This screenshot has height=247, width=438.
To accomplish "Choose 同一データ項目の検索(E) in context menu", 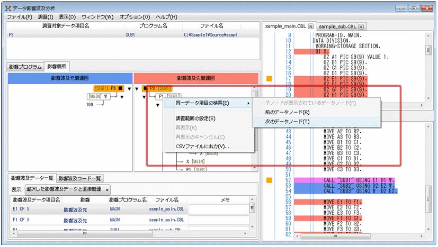I will click(x=209, y=103).
